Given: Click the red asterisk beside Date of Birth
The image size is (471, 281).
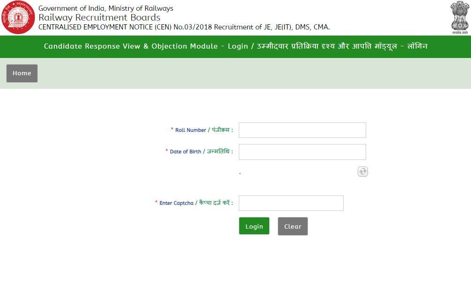Looking at the screenshot, I should 167,151.
